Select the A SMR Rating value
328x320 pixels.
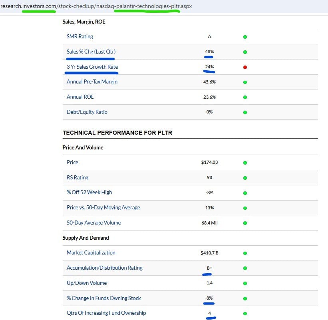(x=209, y=36)
